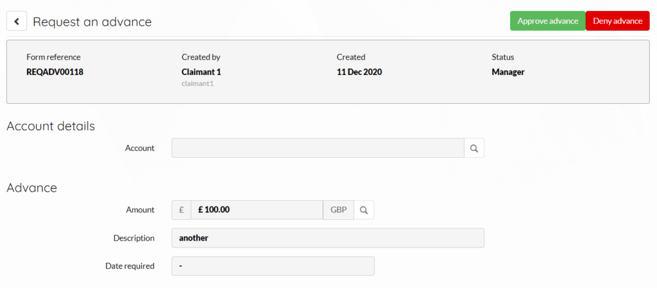Select the GBP currency code box
657x288 pixels.
(x=339, y=210)
